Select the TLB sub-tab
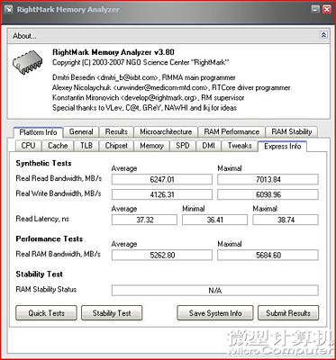This screenshot has height=360, width=336. pyautogui.click(x=86, y=146)
